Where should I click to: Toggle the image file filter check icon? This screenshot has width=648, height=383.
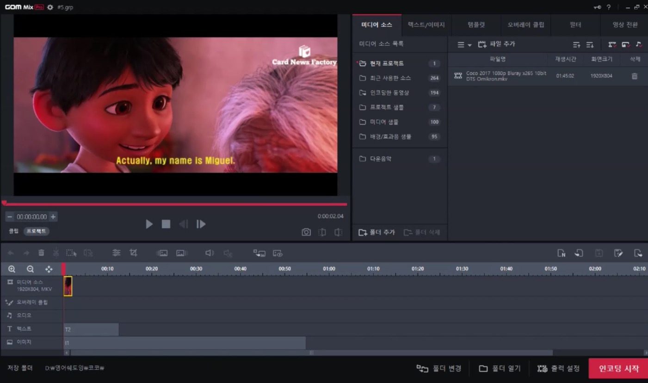coord(625,44)
